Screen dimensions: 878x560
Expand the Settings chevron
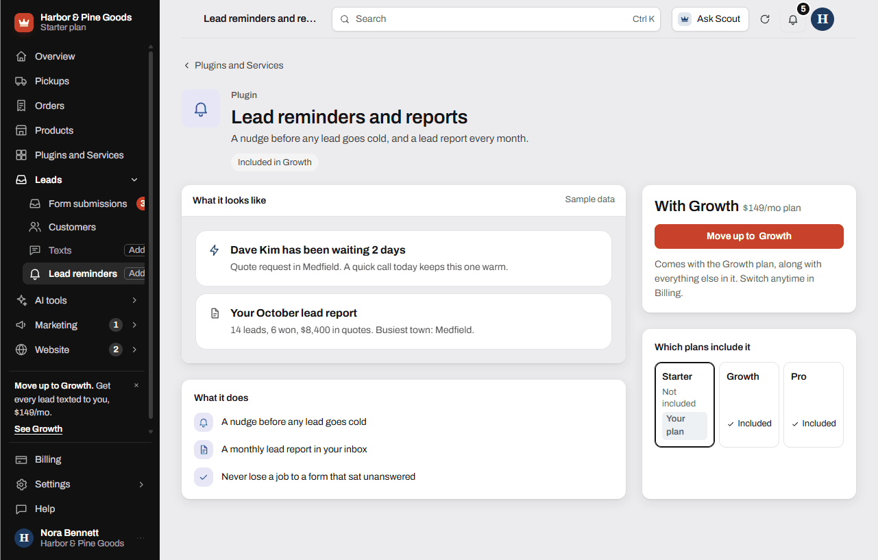[141, 484]
